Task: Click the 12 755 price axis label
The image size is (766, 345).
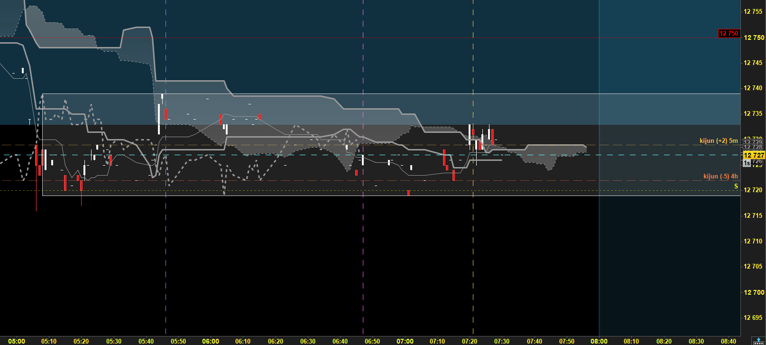Action: (754, 12)
